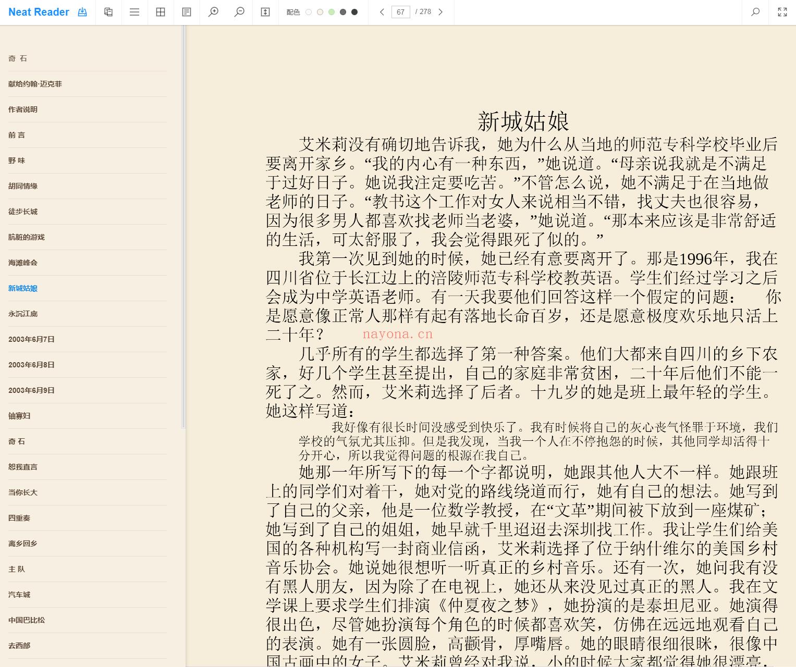Screen dimensions: 796x667
Task: Click the page heading 新城姑娘
Action: 523,121
